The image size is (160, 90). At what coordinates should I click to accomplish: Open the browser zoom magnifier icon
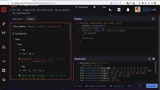pyautogui.click(x=114, y=3)
